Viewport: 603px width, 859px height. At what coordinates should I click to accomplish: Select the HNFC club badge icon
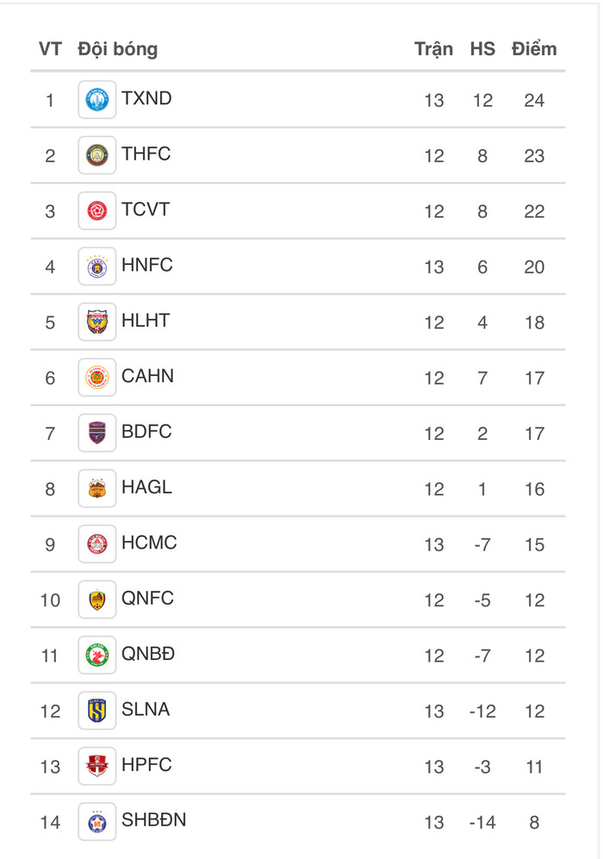pyautogui.click(x=96, y=266)
